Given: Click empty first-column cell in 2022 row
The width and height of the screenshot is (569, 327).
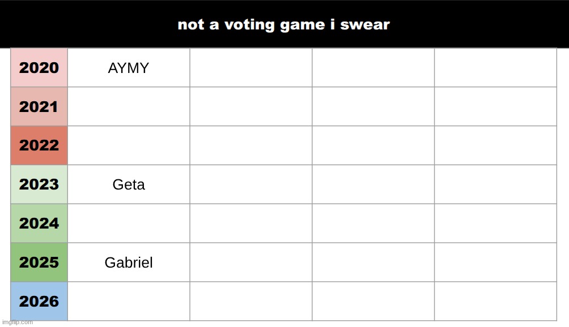Looking at the screenshot, I should pyautogui.click(x=129, y=145).
